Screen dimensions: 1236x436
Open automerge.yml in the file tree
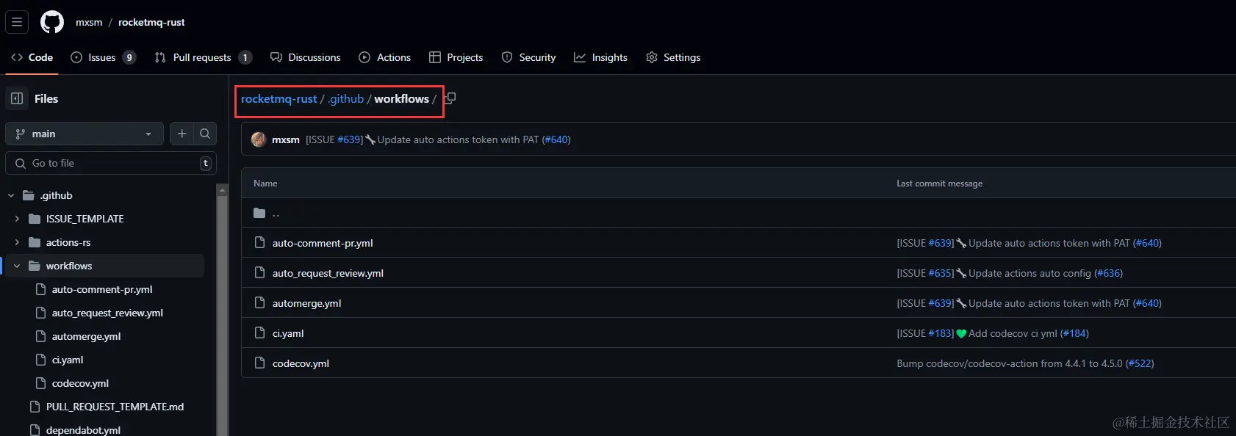click(86, 336)
